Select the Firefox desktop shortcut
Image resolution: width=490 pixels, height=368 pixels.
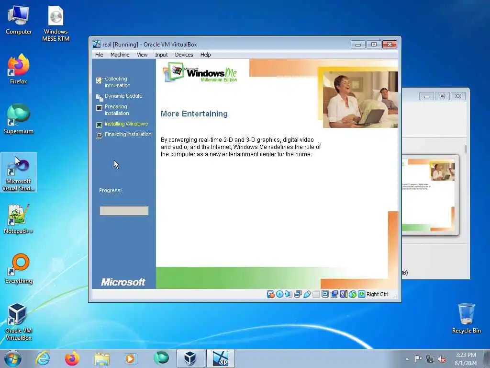(x=19, y=69)
